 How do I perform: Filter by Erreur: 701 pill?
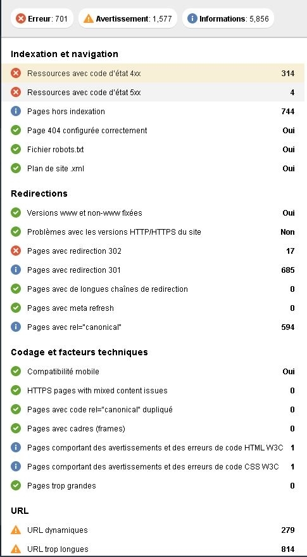click(x=42, y=18)
